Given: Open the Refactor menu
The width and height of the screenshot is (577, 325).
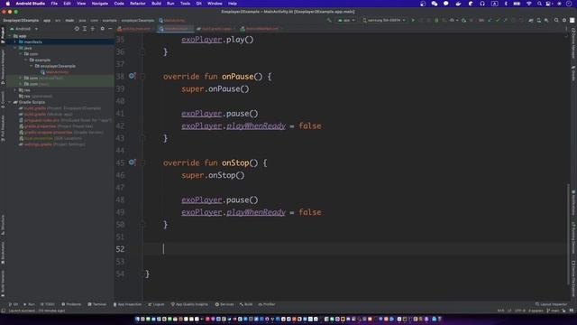Looking at the screenshot, I should pos(138,4).
